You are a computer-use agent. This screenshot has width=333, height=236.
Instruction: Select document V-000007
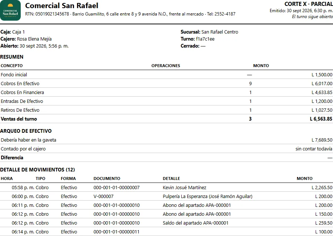(x=104, y=197)
